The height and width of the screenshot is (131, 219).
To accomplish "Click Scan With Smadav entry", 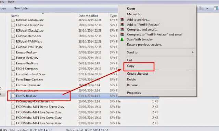I will click(x=140, y=39).
